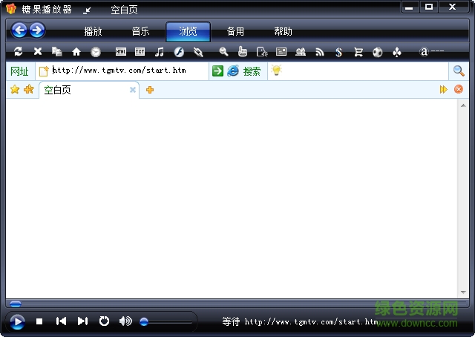Mute the volume with speaker icon

tap(125, 321)
